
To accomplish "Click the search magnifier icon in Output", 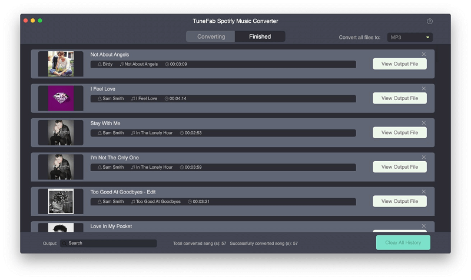I will [x=64, y=243].
